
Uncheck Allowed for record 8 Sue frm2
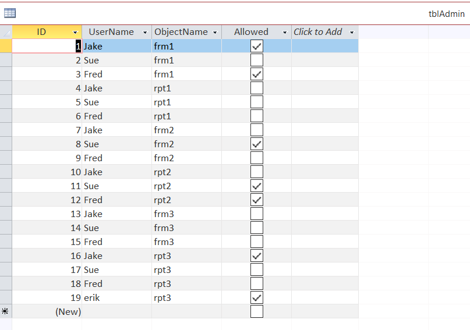[257, 144]
